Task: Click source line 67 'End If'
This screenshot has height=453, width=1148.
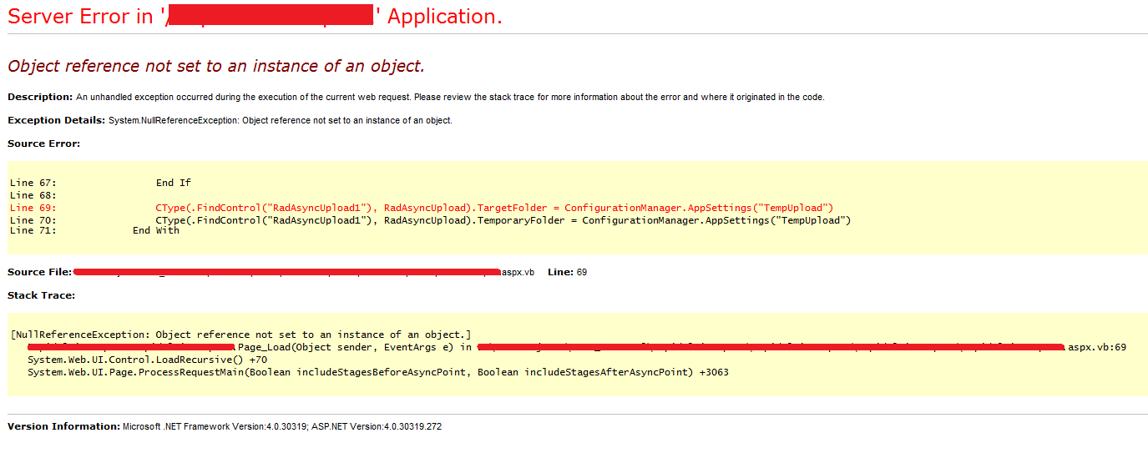Action: tap(174, 183)
